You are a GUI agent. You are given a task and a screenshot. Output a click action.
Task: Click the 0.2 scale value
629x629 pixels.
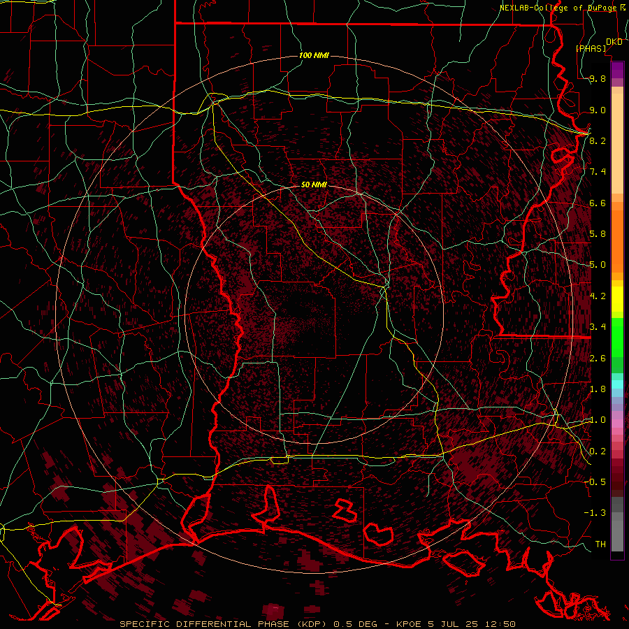pos(598,451)
